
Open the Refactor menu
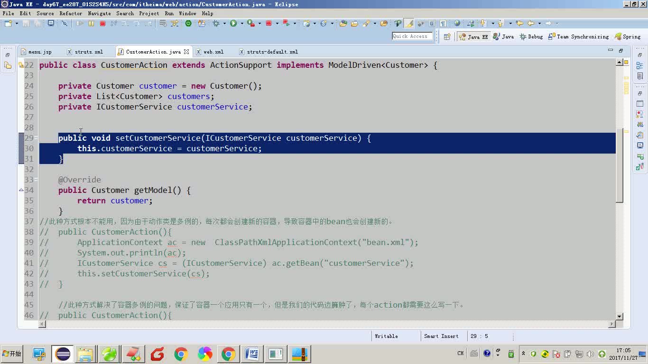coord(71,13)
